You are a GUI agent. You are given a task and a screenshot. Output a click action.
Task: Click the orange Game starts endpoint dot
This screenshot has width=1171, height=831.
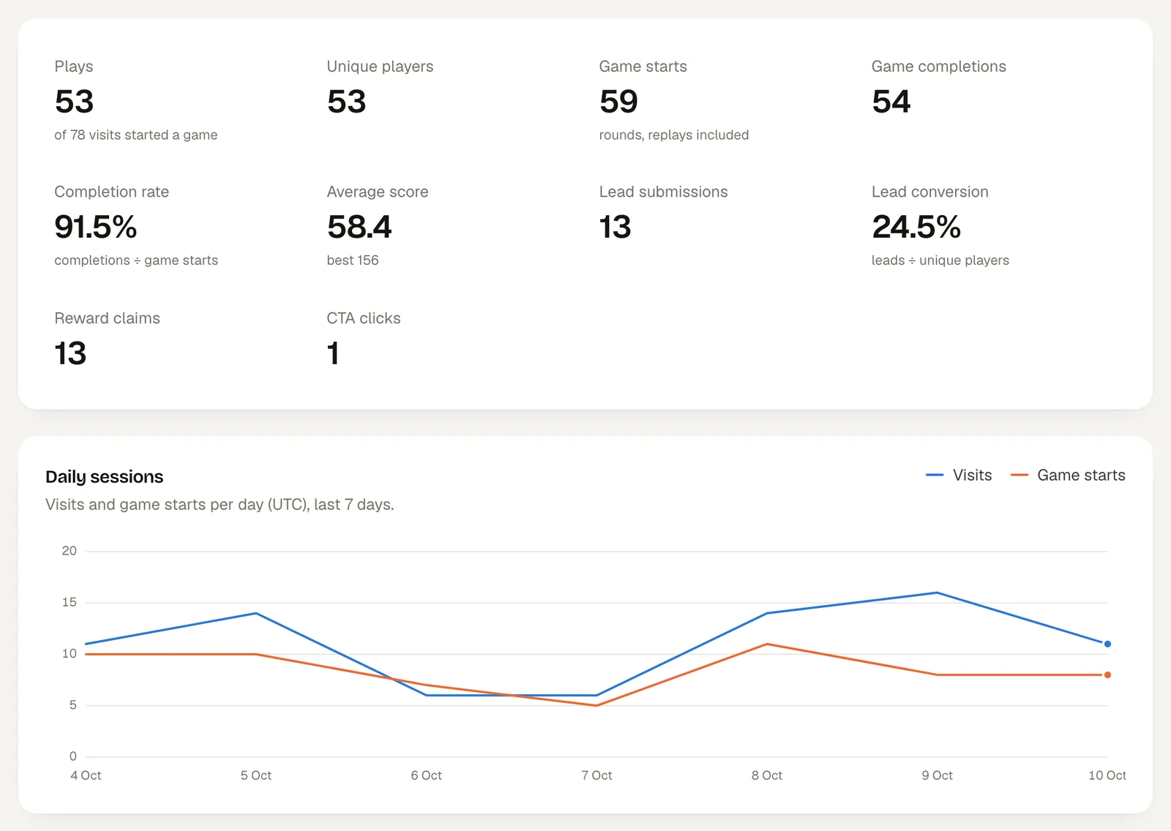[x=1107, y=674]
